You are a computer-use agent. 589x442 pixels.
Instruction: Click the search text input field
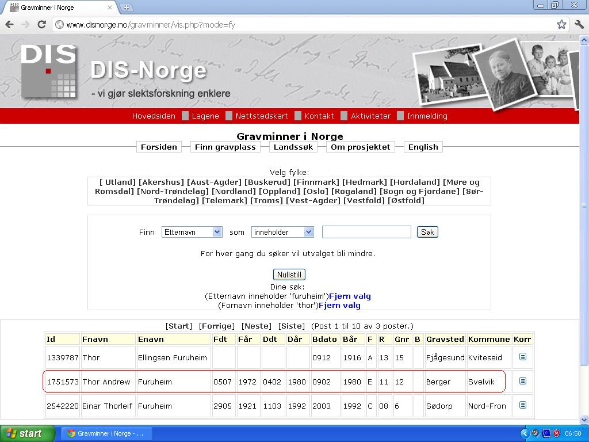(x=366, y=232)
